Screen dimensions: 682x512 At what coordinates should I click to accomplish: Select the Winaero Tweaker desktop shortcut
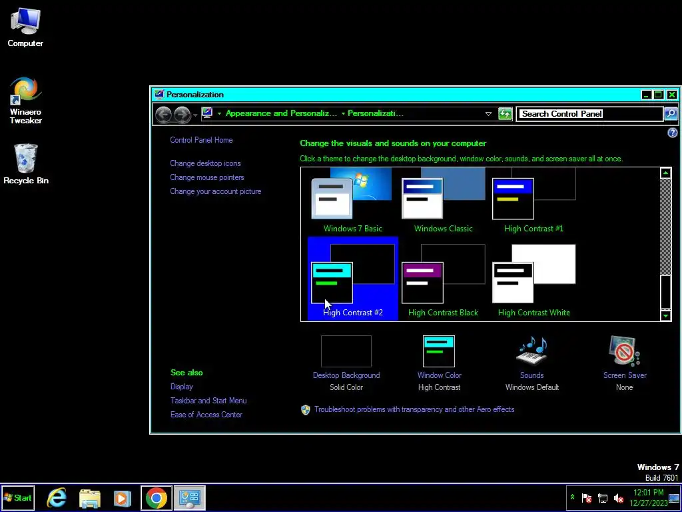pyautogui.click(x=26, y=101)
